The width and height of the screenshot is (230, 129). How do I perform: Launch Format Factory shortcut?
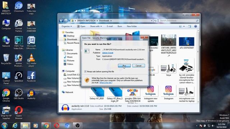pyautogui.click(x=19, y=26)
